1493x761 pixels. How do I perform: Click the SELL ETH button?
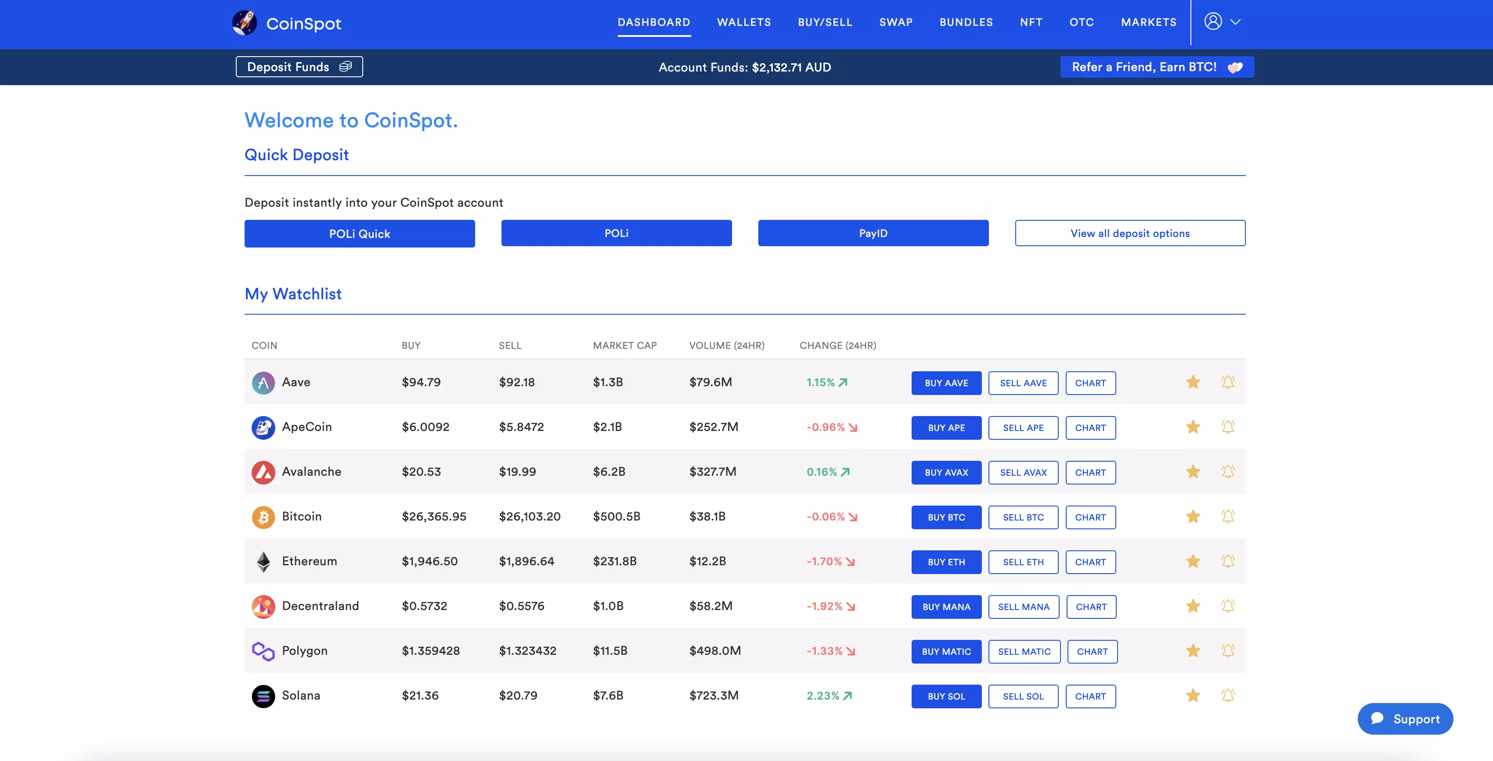click(x=1023, y=562)
